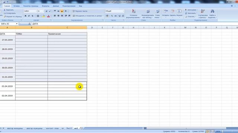Screen dimensions: 238x133
Task: Open the Формулы ribbon tab
Action: [x=45, y=6]
